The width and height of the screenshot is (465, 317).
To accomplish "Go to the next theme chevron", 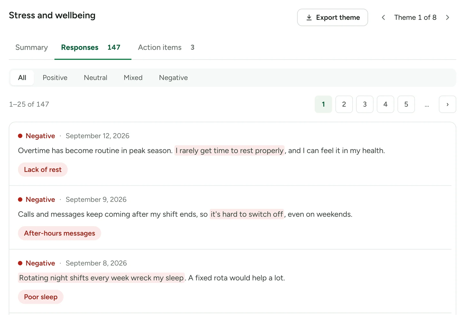I will [x=447, y=17].
